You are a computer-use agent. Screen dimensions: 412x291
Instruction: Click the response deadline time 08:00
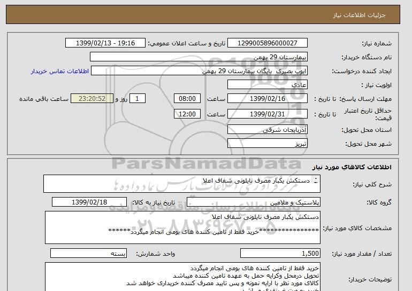[187, 99]
